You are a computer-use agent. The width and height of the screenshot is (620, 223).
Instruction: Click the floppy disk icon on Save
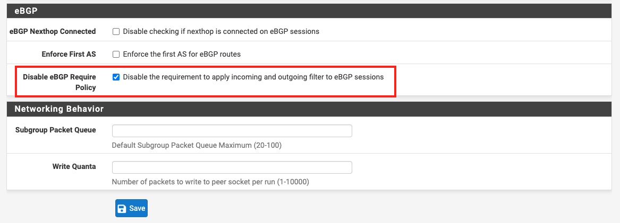[x=122, y=209]
